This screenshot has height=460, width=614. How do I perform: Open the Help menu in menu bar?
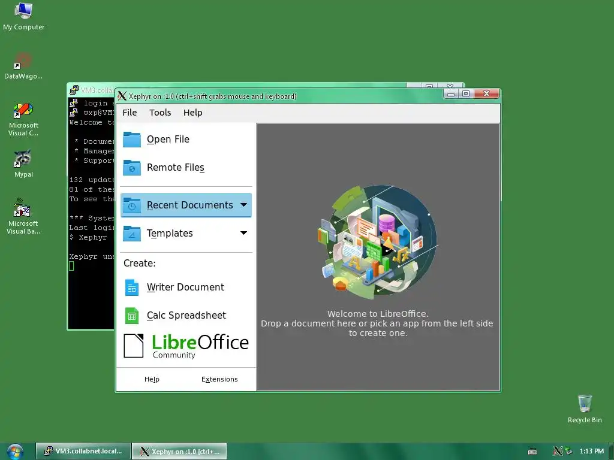(192, 113)
